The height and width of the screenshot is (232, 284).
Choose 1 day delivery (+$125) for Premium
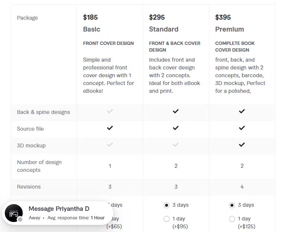coord(232,219)
